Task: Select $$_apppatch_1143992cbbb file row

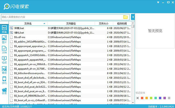Action: tap(70, 55)
